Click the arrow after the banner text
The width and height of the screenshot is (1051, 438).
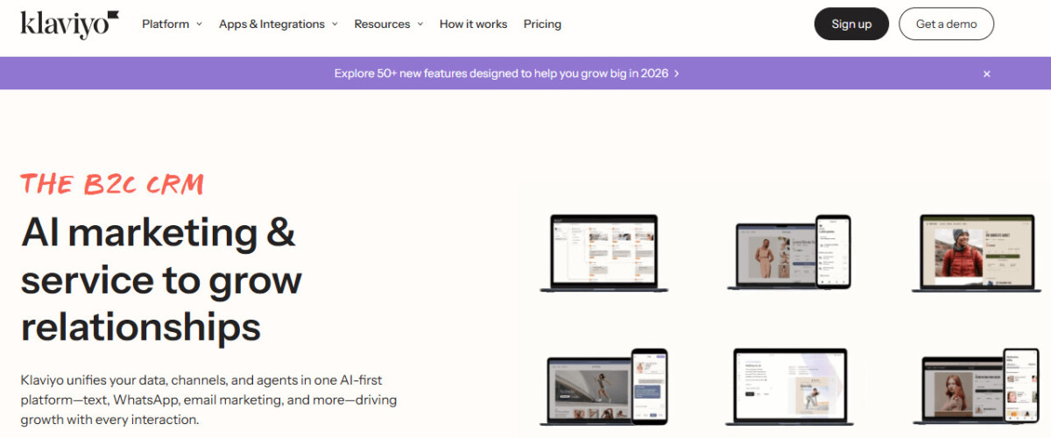pos(677,74)
